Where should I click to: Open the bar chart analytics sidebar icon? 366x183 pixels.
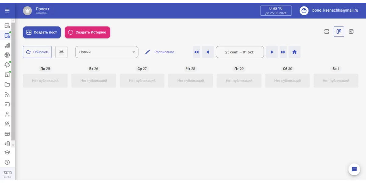point(7,45)
